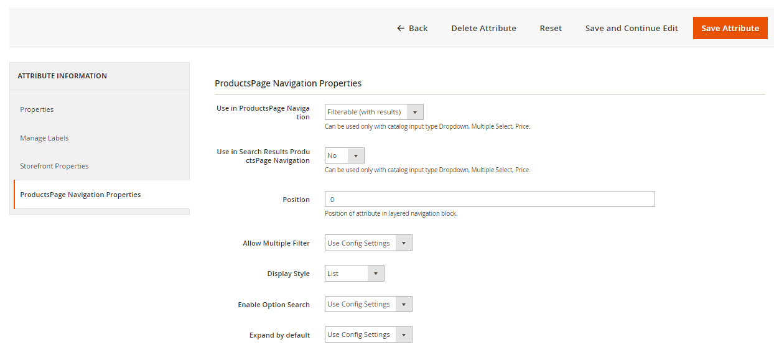Expand Use in Search Results dropdown showing No
This screenshot has height=355, width=774.
click(x=344, y=155)
